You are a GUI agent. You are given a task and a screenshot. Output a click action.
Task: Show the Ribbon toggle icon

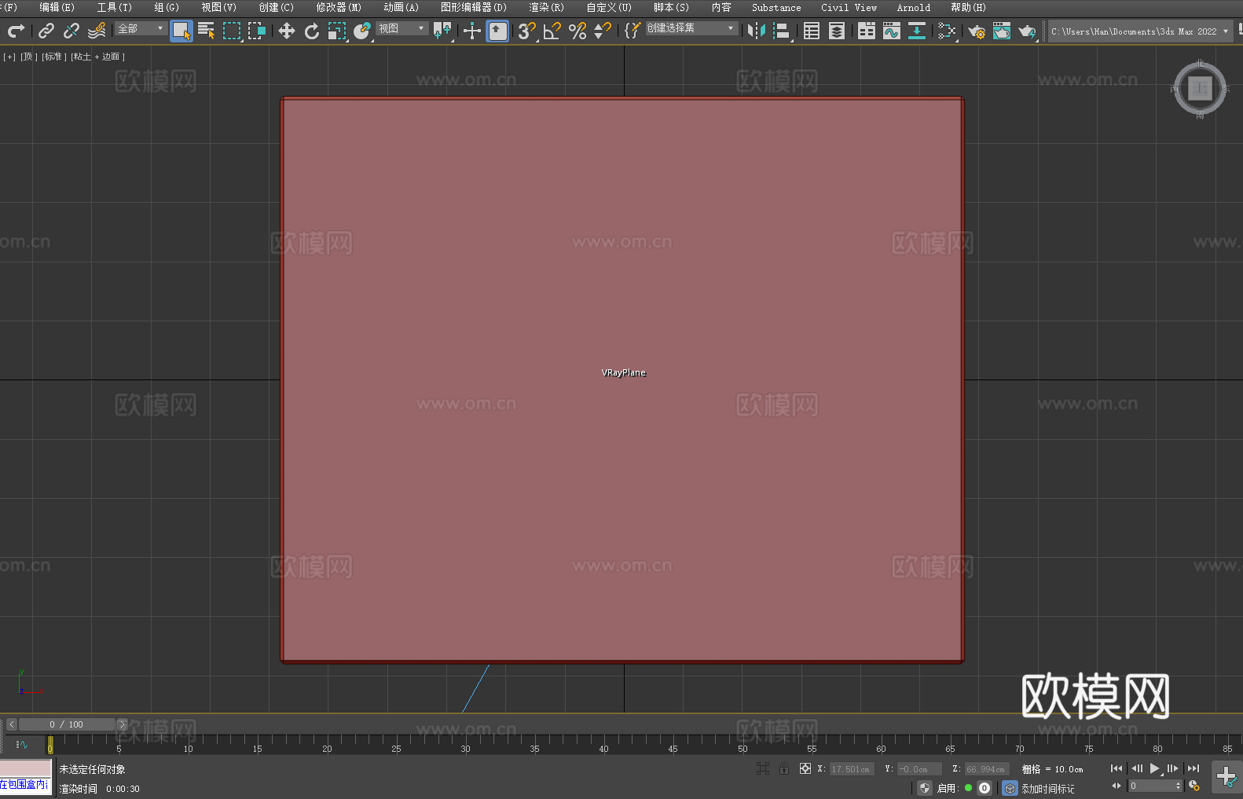tap(867, 31)
